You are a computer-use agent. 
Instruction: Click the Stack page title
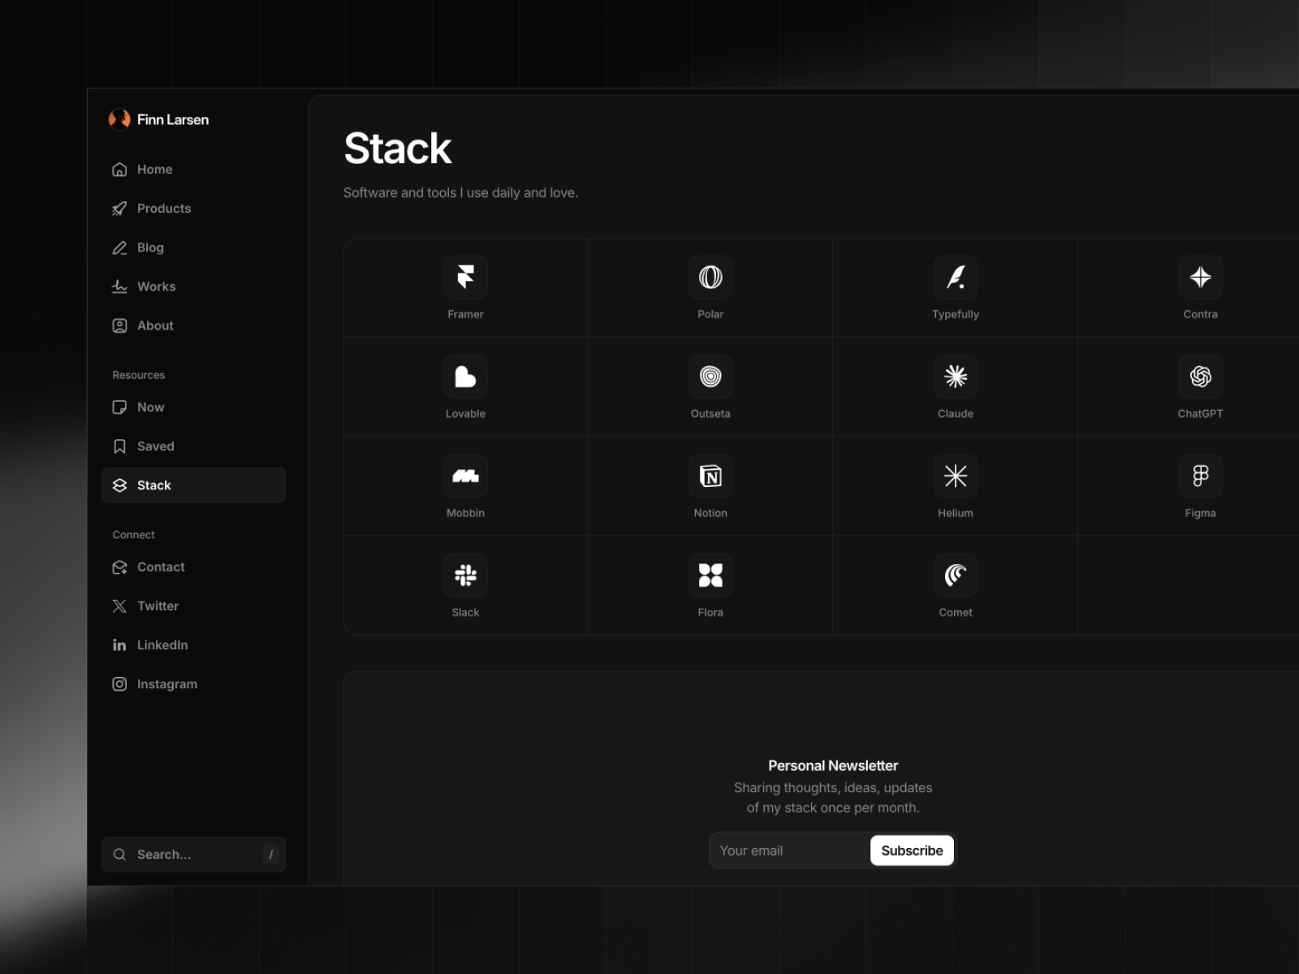398,149
